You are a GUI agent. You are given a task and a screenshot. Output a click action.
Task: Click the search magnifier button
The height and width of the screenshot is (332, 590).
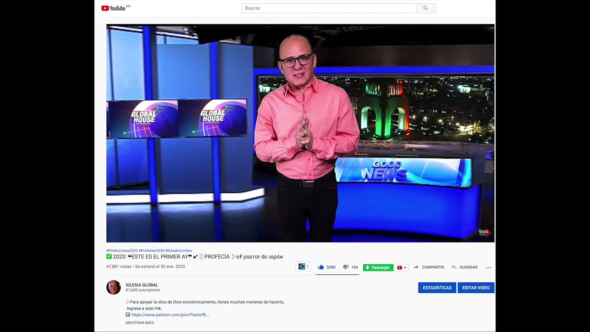[x=425, y=8]
